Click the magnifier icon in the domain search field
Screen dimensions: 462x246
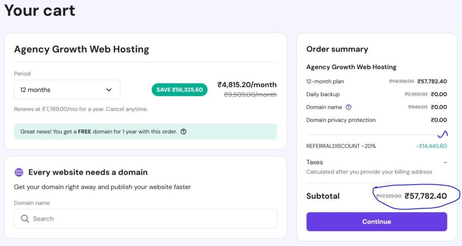point(25,219)
